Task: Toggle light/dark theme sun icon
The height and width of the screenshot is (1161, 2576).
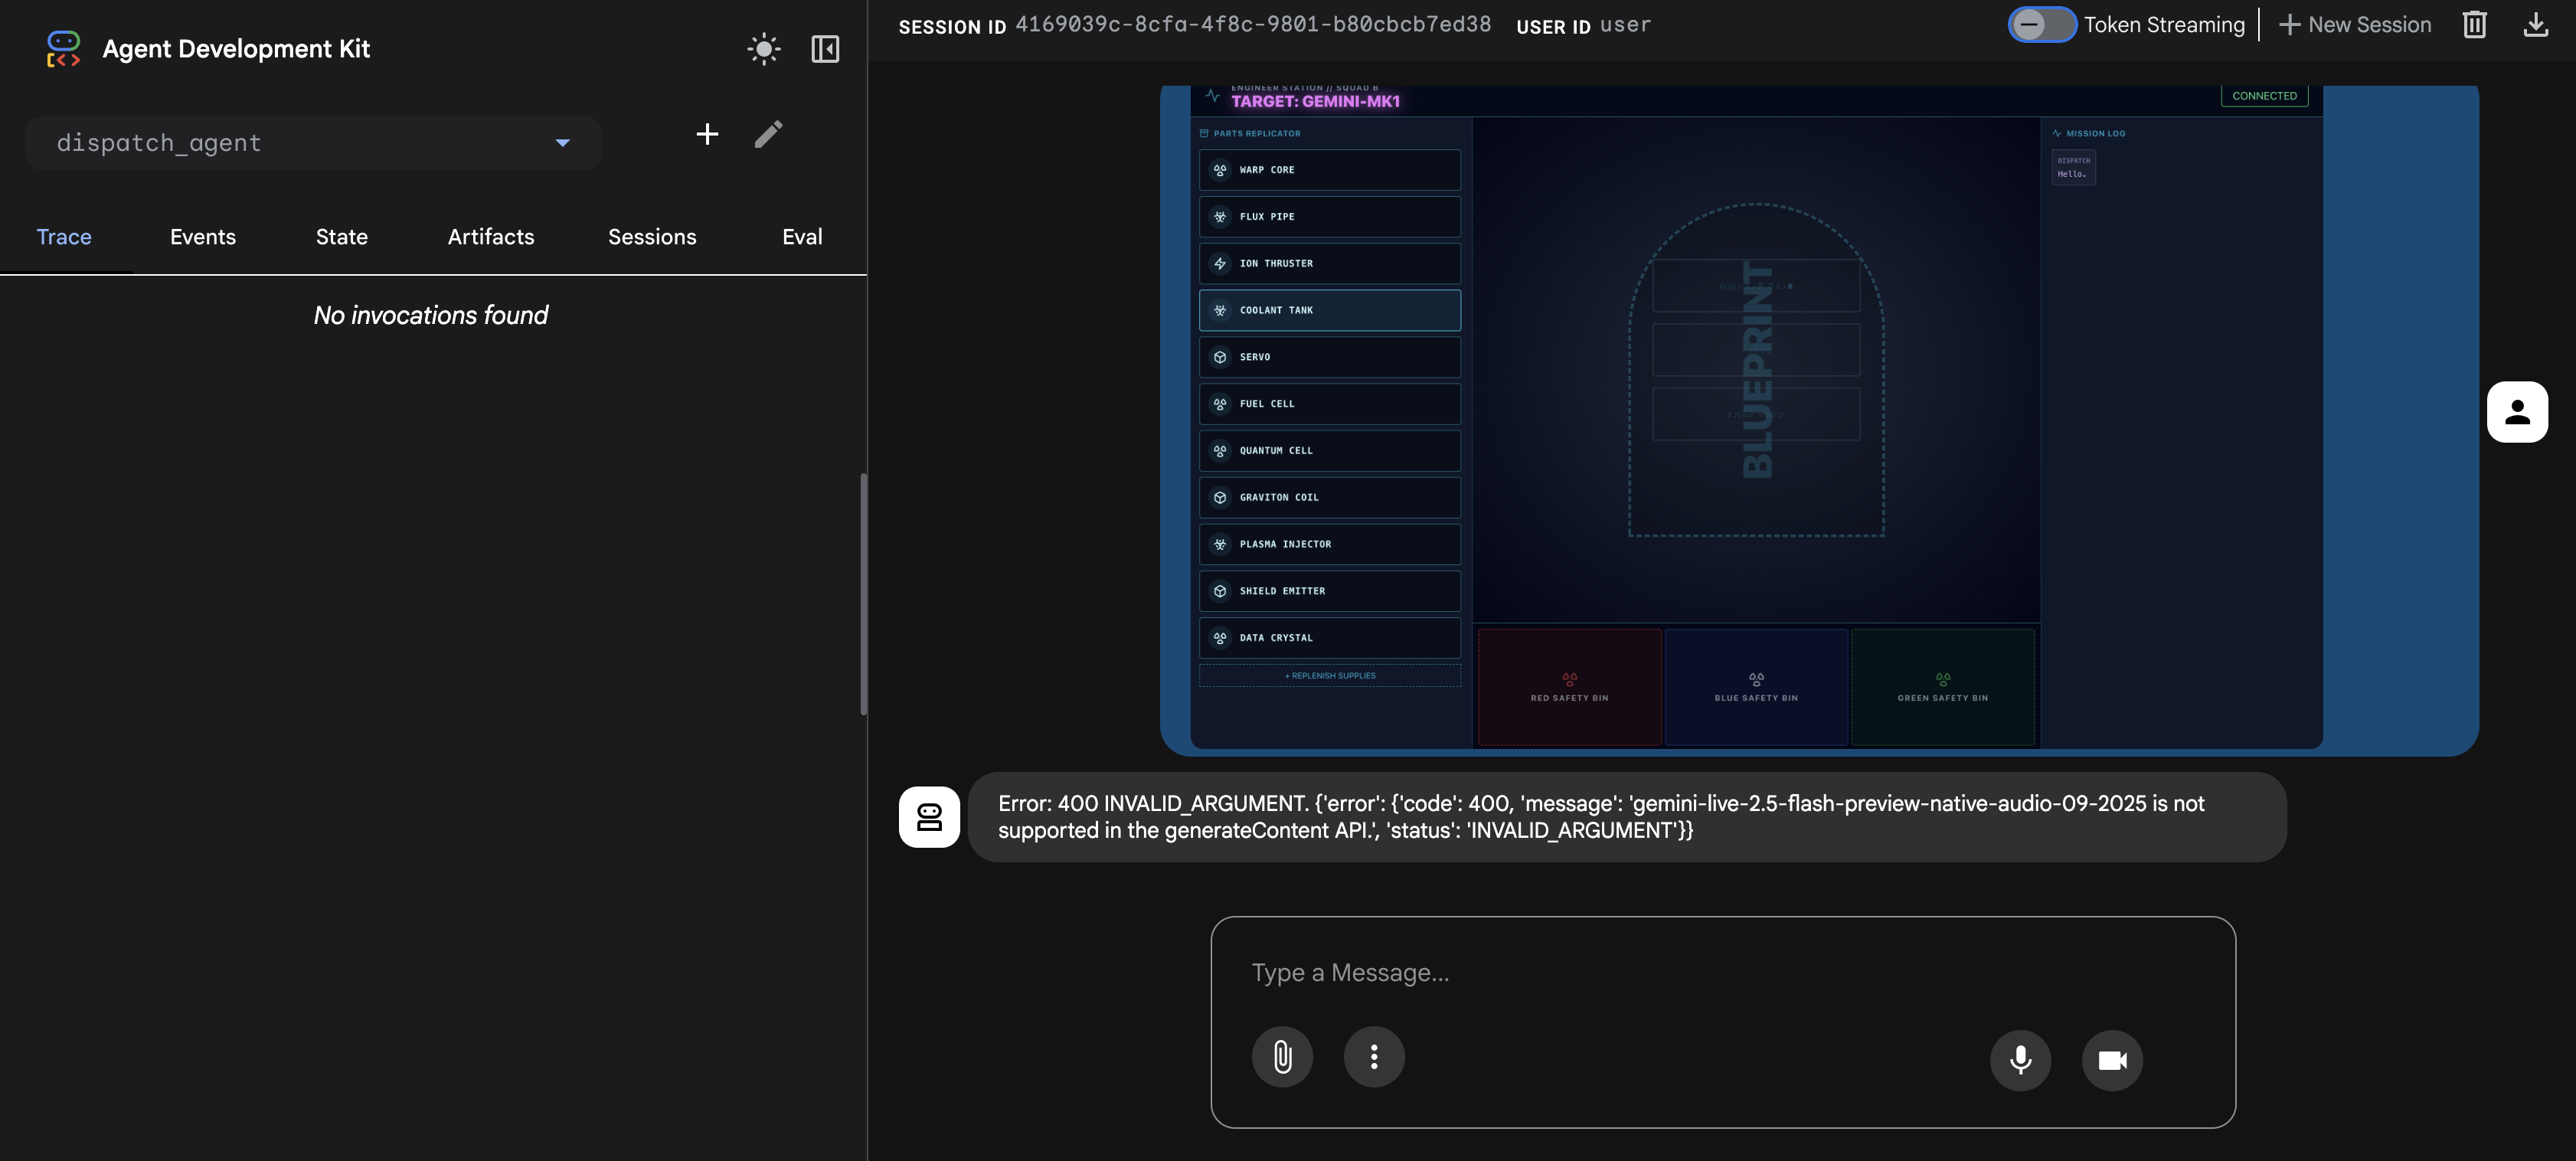Action: [x=763, y=49]
